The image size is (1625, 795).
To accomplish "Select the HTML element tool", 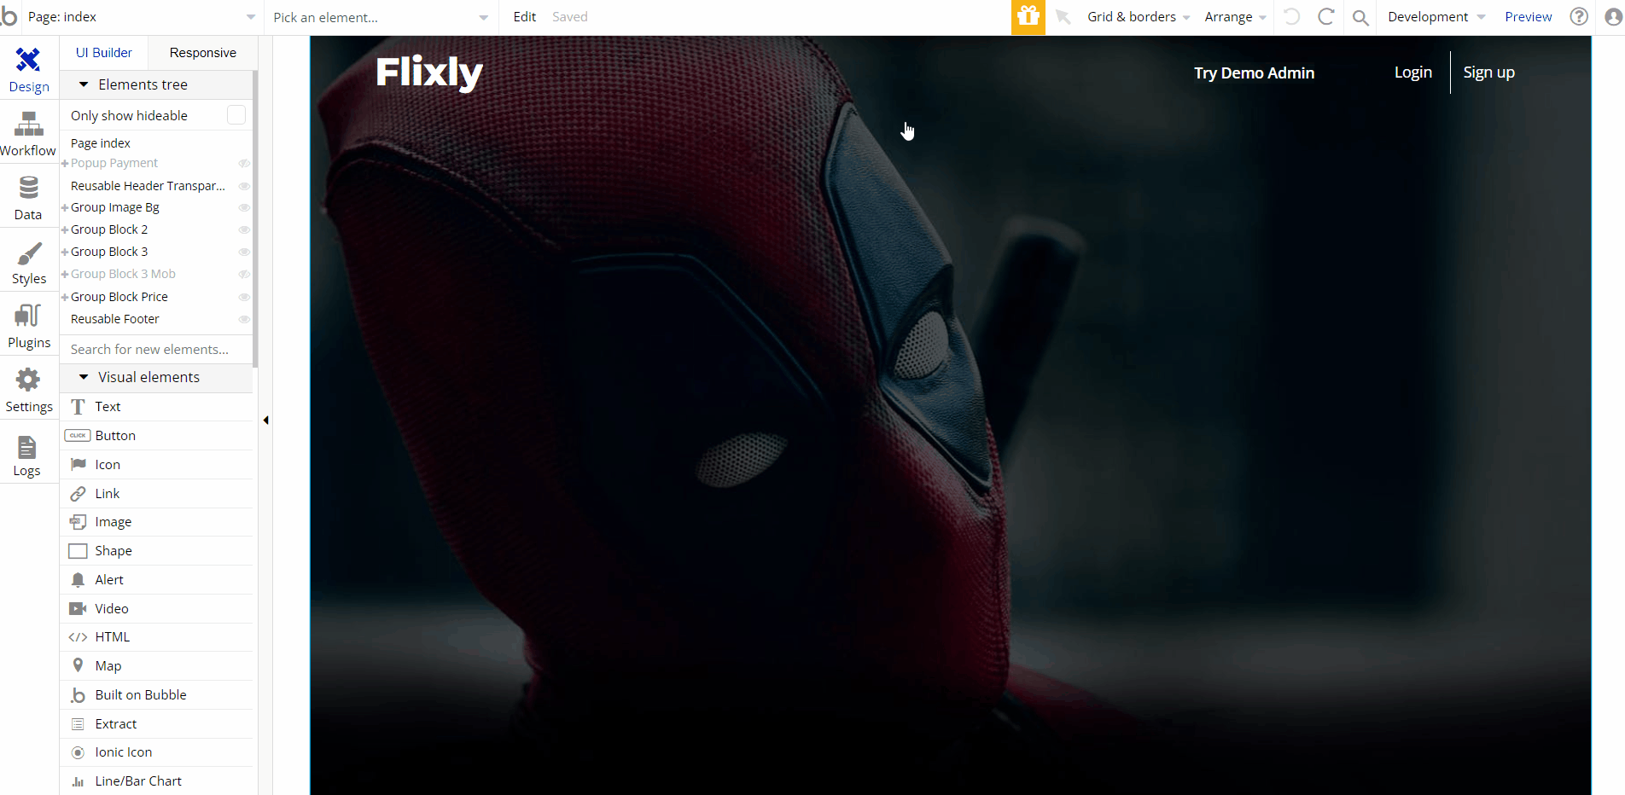I will (157, 637).
